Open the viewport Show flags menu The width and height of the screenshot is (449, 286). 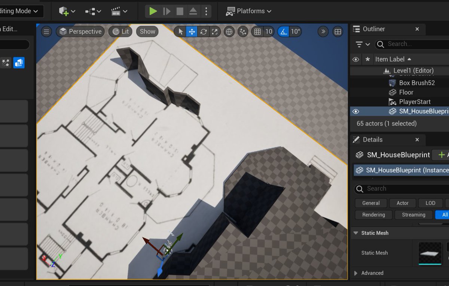[147, 31]
